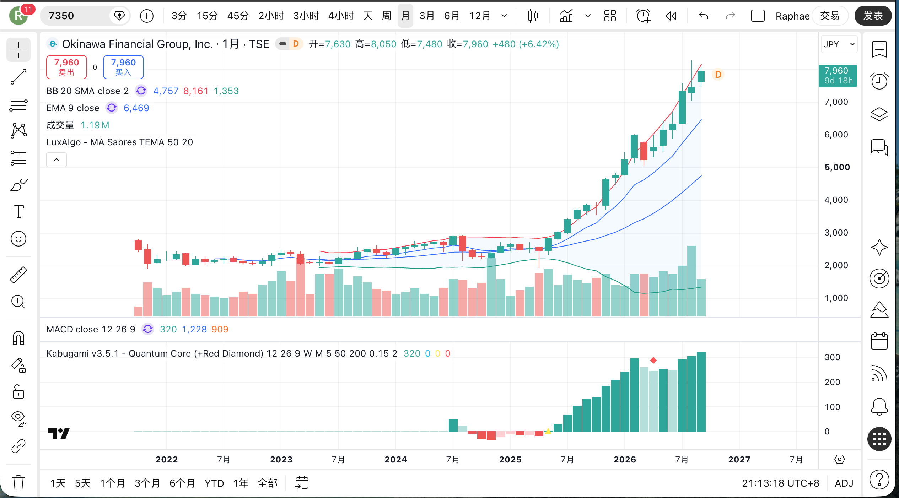This screenshot has width=899, height=498.
Task: Open the indicators menu
Action: (x=566, y=16)
